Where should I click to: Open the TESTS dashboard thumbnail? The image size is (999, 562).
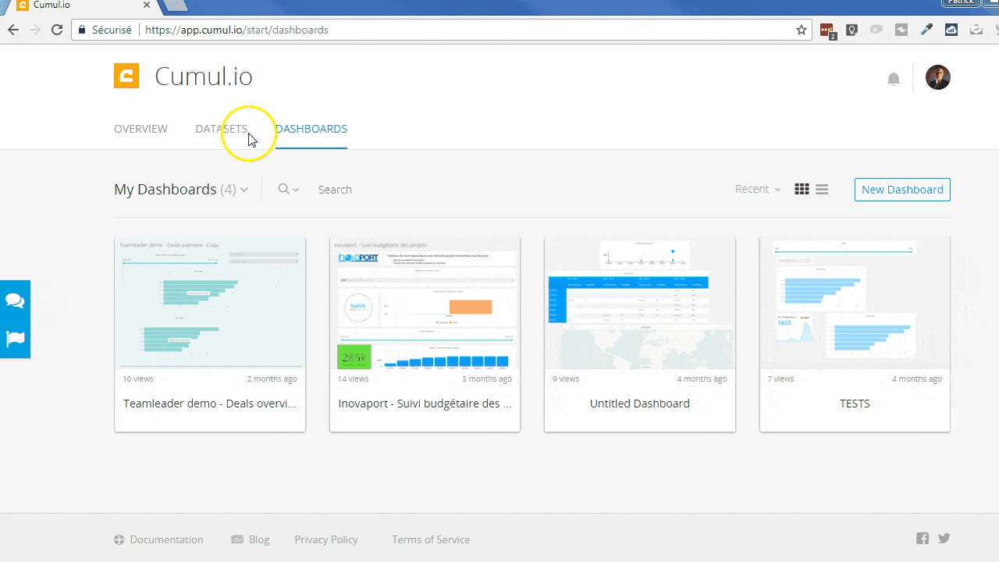pyautogui.click(x=855, y=303)
